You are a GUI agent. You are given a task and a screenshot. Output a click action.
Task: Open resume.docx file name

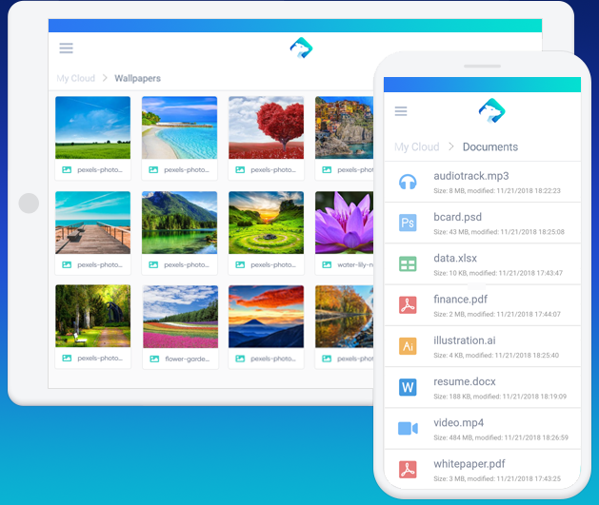point(465,381)
